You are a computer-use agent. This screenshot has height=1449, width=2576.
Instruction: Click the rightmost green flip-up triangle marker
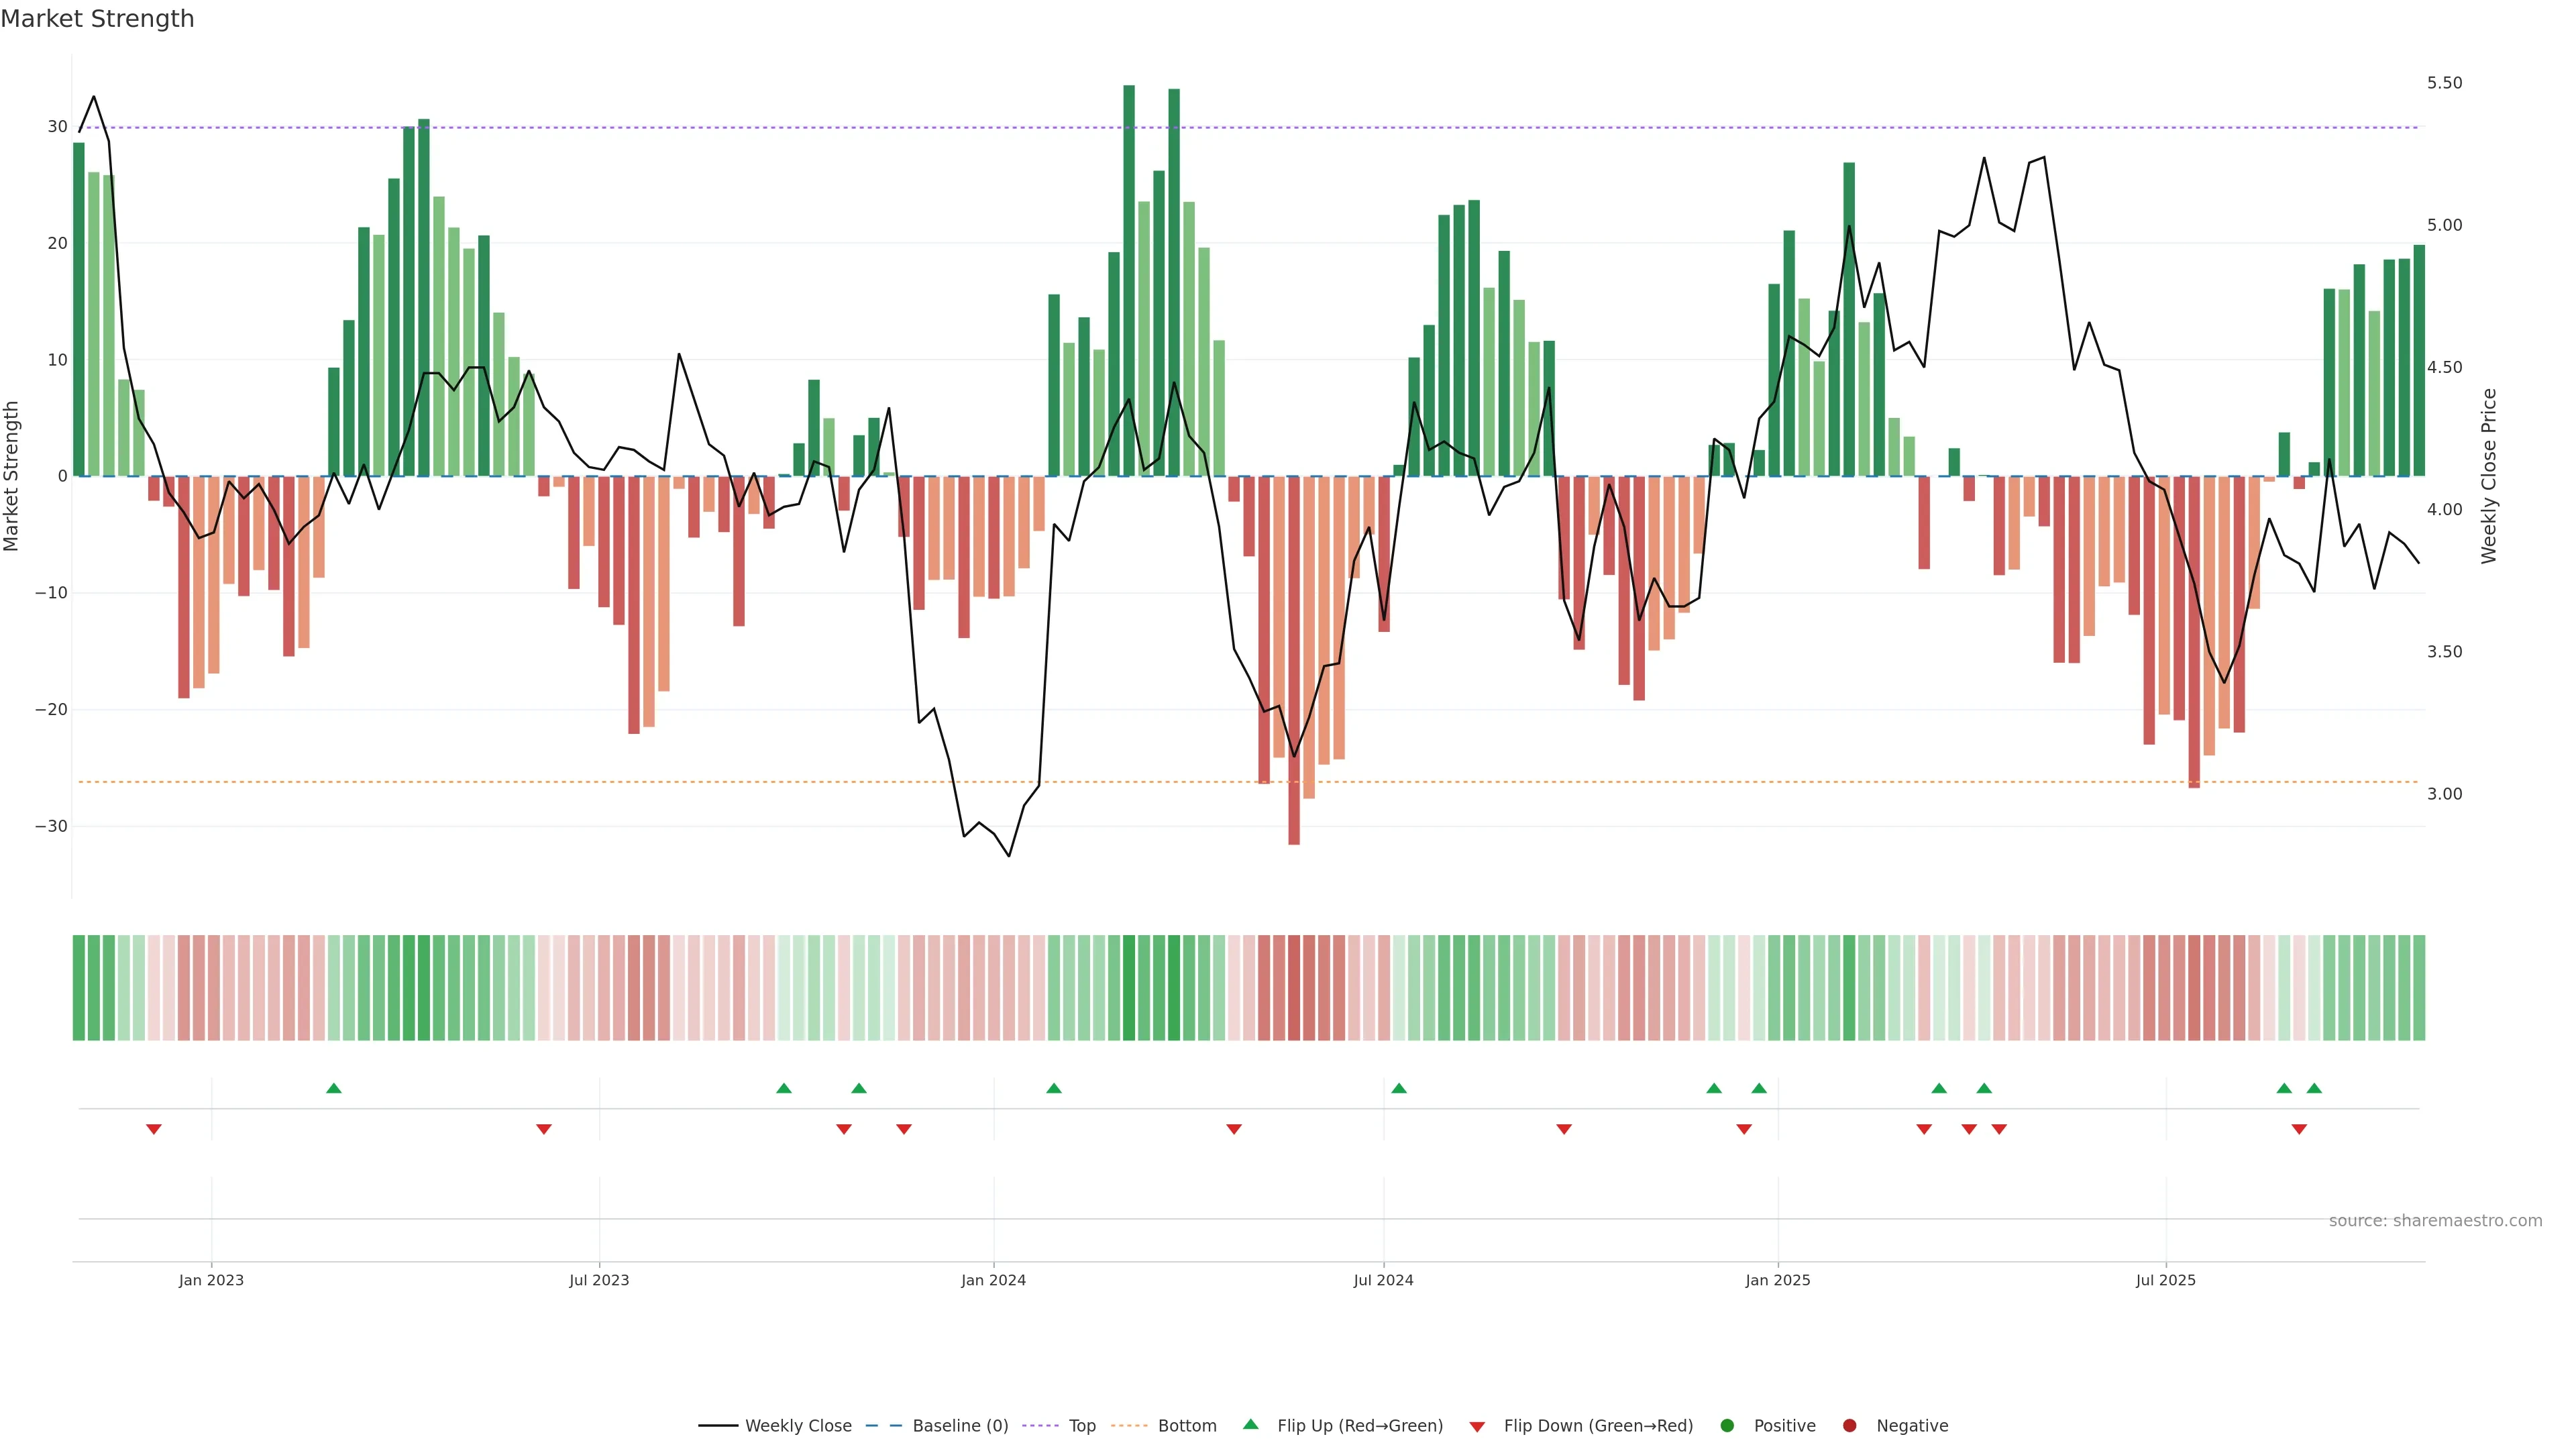[2314, 1088]
